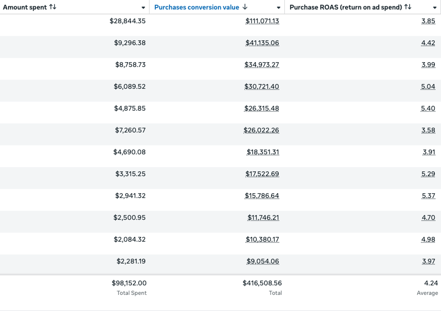Open the Purchase ROAS column dropdown caret

click(435, 8)
